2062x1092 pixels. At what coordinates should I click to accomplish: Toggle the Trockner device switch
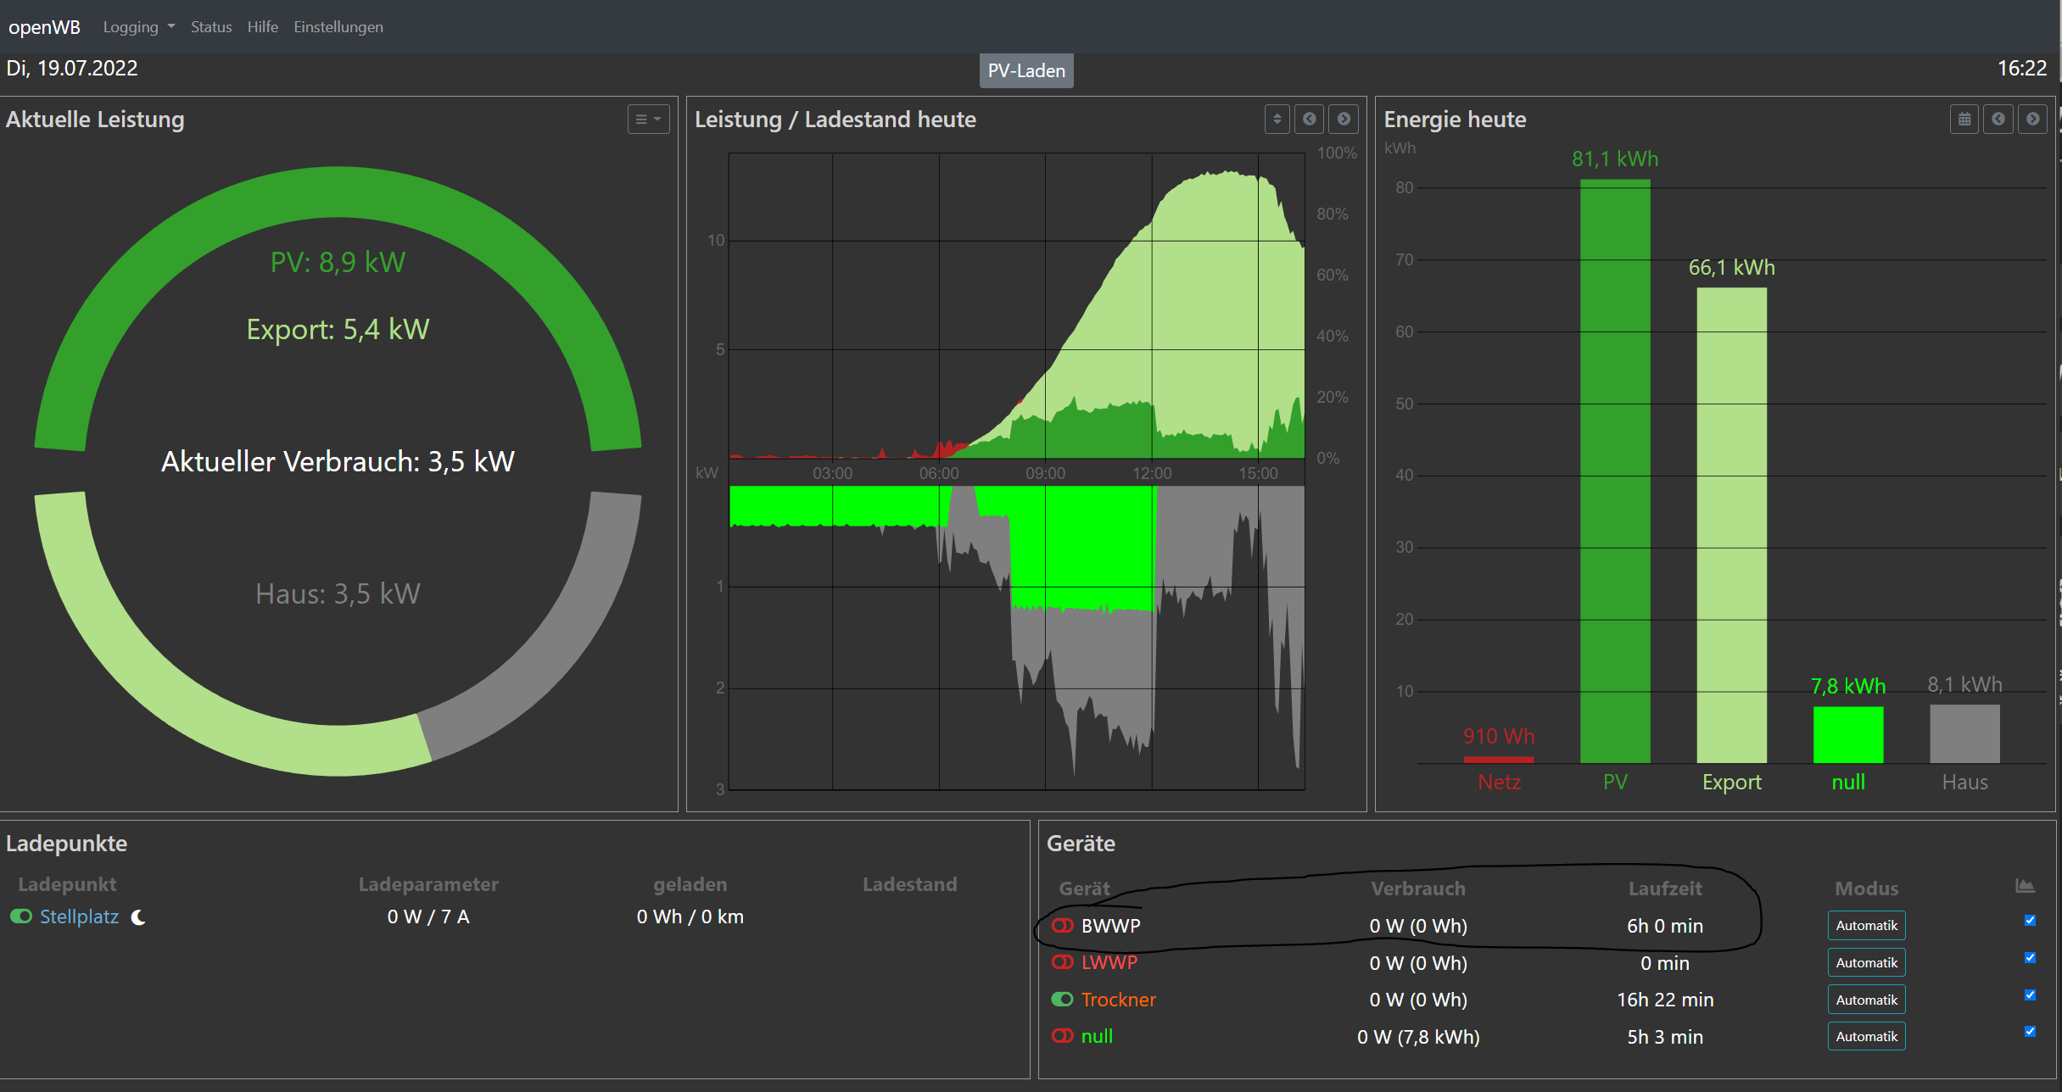(x=1062, y=1000)
